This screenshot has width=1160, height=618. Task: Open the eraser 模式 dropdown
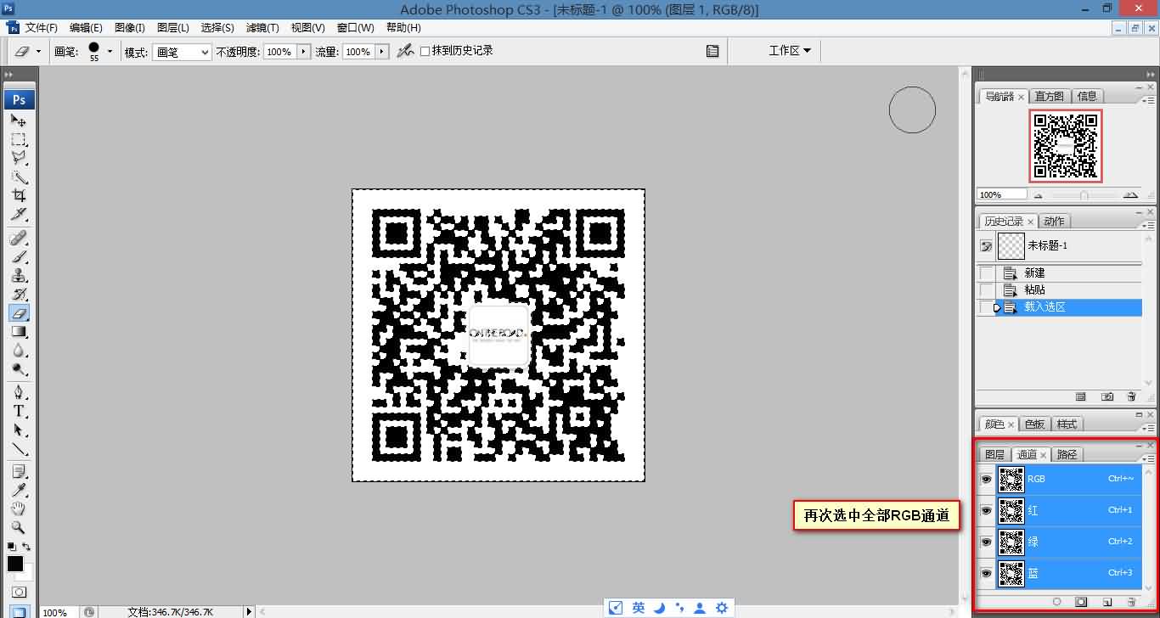(x=182, y=52)
